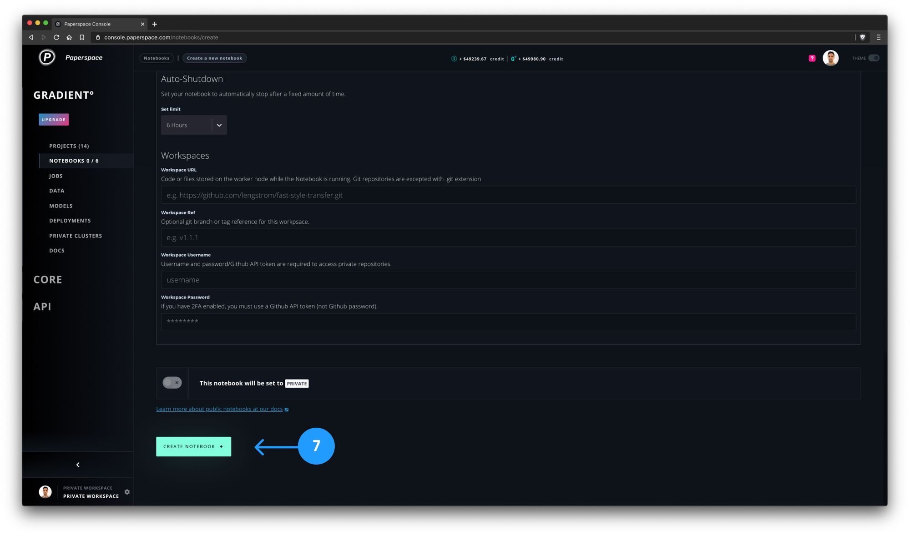This screenshot has height=536, width=910.
Task: Open the 6 Hours limit dropdown
Action: coord(194,125)
